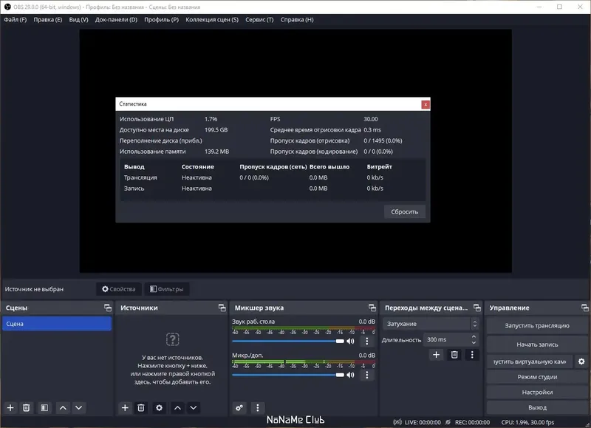Add a new source with plus icon
The height and width of the screenshot is (428, 591).
125,407
